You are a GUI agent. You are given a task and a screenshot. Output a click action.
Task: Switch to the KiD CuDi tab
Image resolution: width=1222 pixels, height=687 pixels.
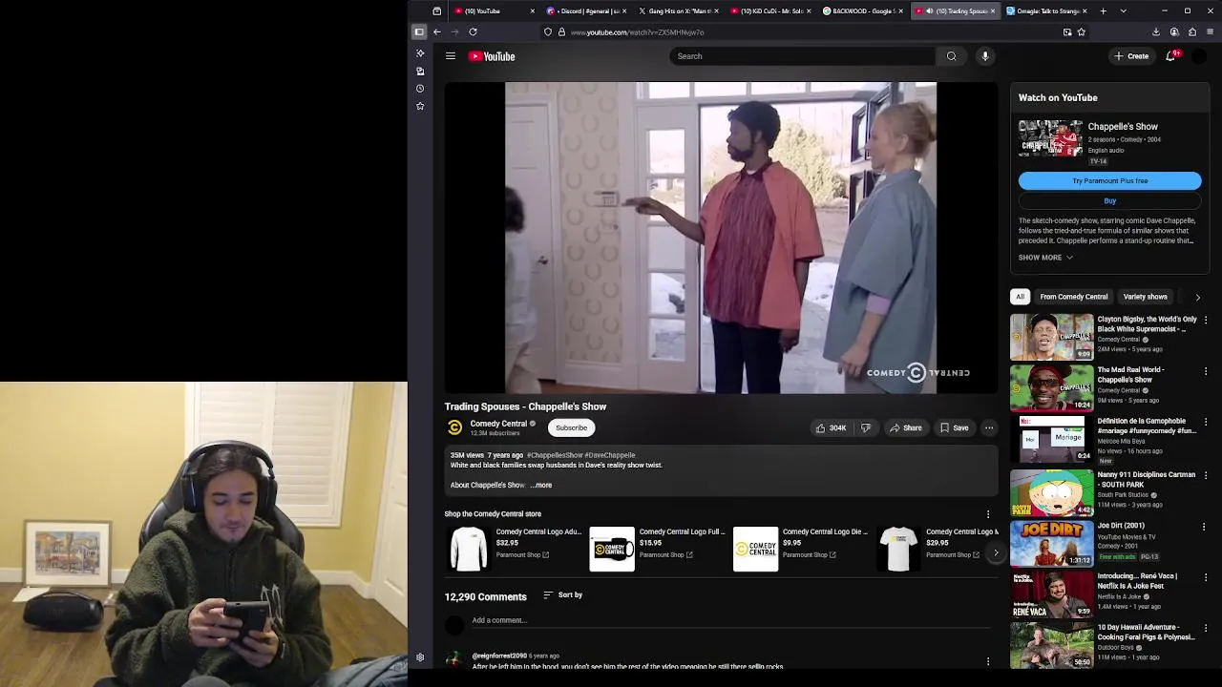click(770, 11)
